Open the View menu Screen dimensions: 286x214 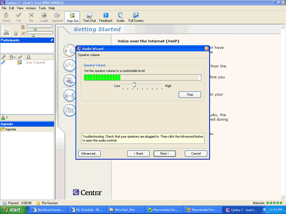20,8
